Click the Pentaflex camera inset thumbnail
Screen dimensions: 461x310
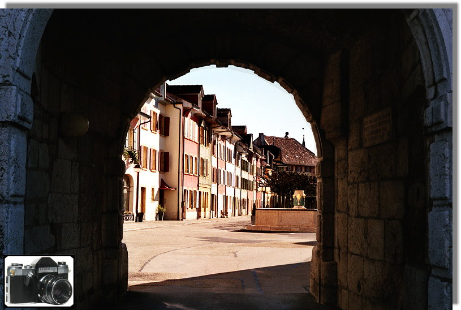(39, 281)
